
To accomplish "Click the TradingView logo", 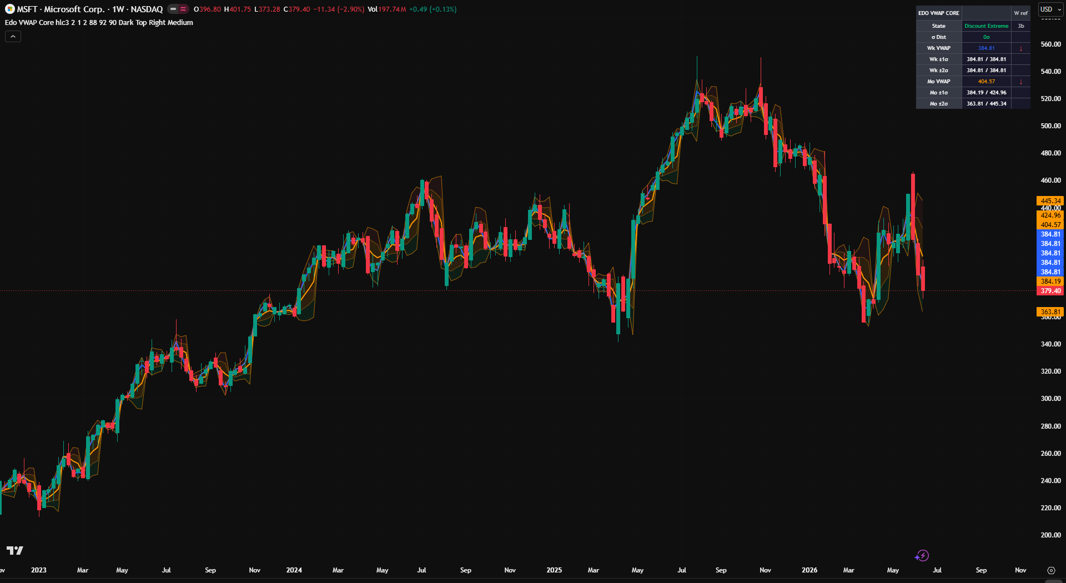I will [15, 550].
